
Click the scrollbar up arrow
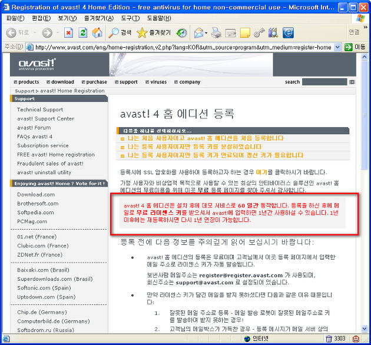(x=365, y=57)
